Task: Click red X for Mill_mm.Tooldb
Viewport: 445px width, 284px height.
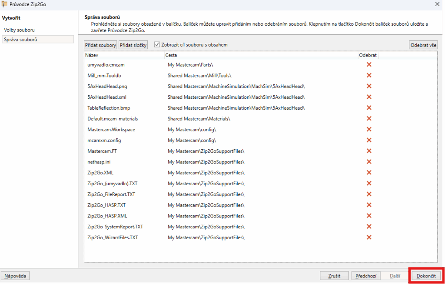Action: point(369,75)
